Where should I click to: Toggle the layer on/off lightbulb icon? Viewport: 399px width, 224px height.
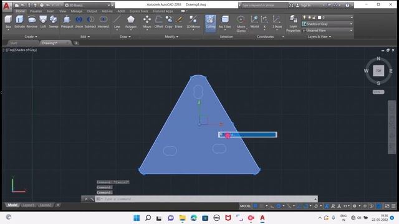304,17
